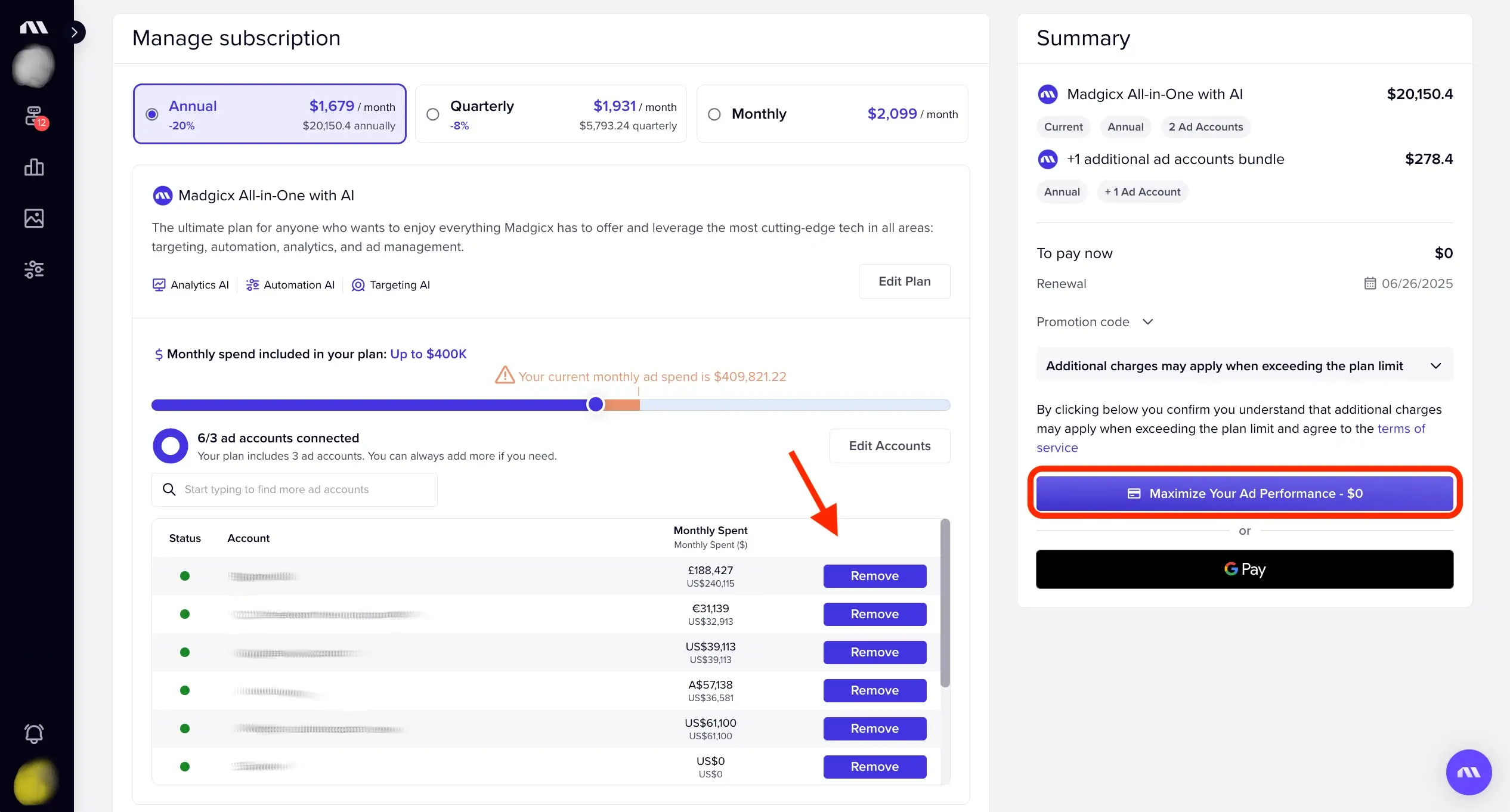Click the Targeting AI icon
Viewport: 1510px width, 812px height.
click(x=358, y=285)
